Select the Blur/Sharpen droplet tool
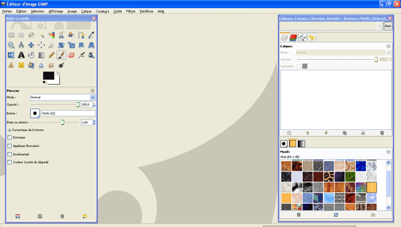This screenshot has height=227, width=401. click(42, 65)
